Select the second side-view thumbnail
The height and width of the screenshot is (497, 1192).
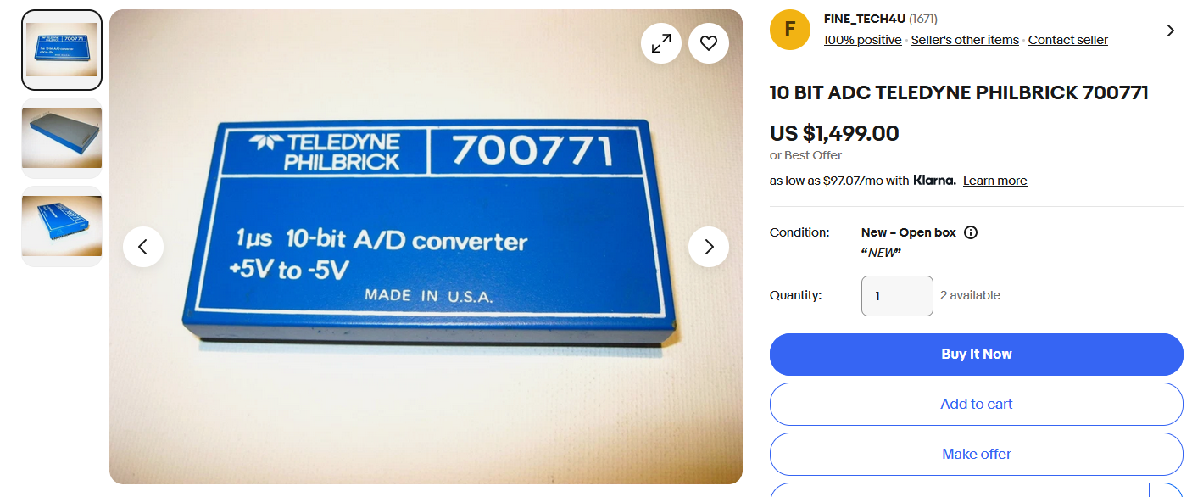coord(62,138)
